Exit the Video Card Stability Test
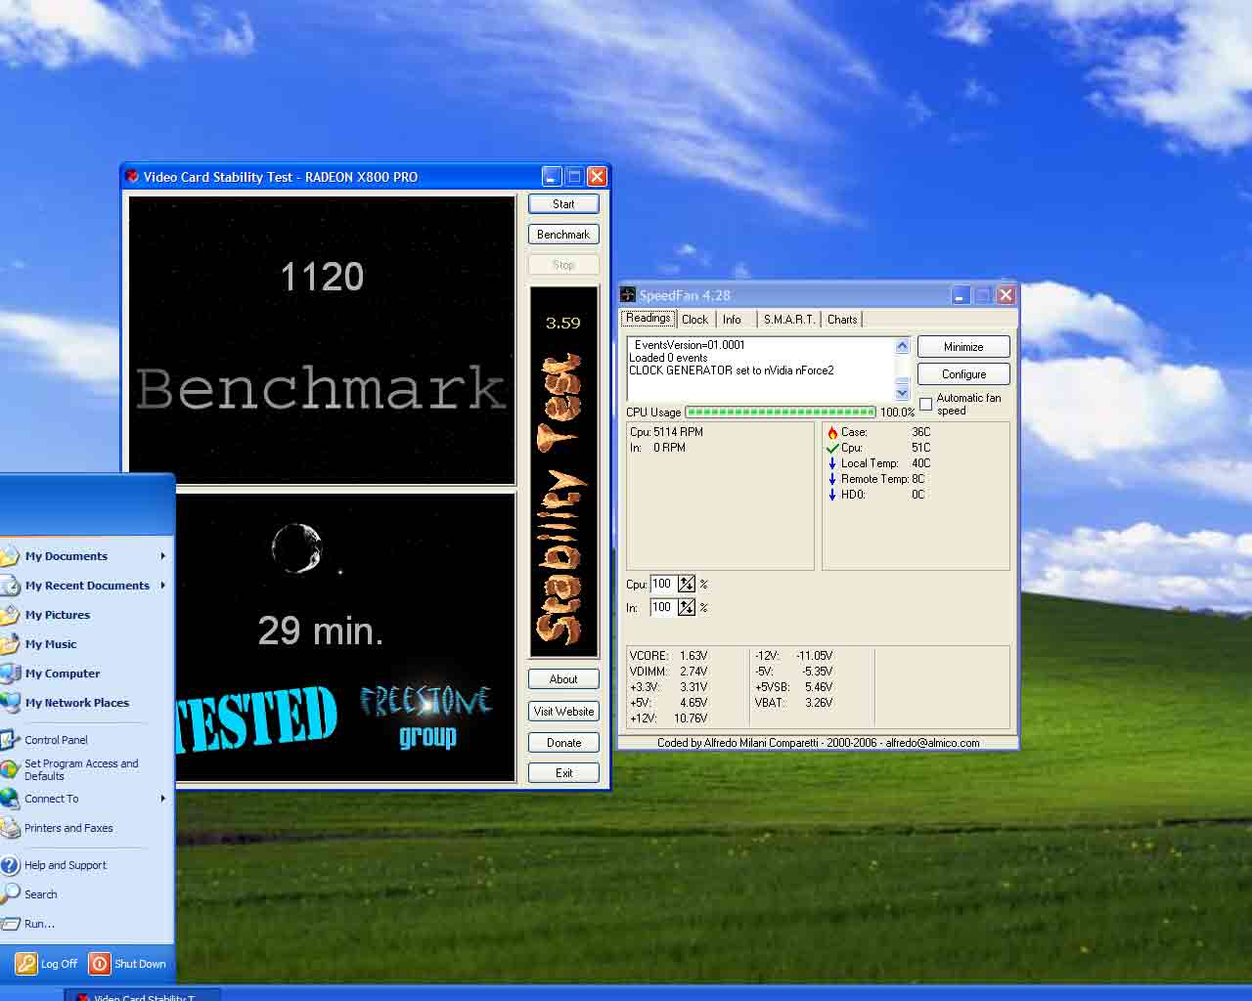The width and height of the screenshot is (1252, 1001). [x=563, y=773]
